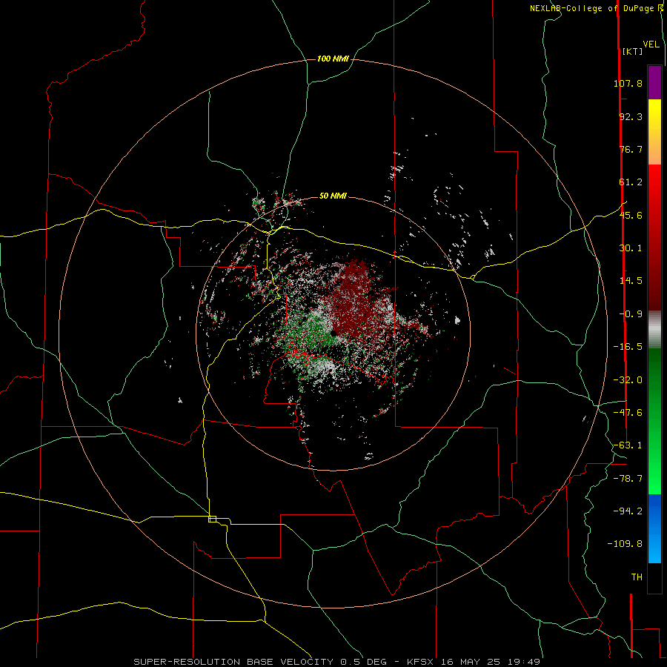Click the Super-Resolution Base Velocity caption
Screen dimensions: 667x667
(337, 662)
